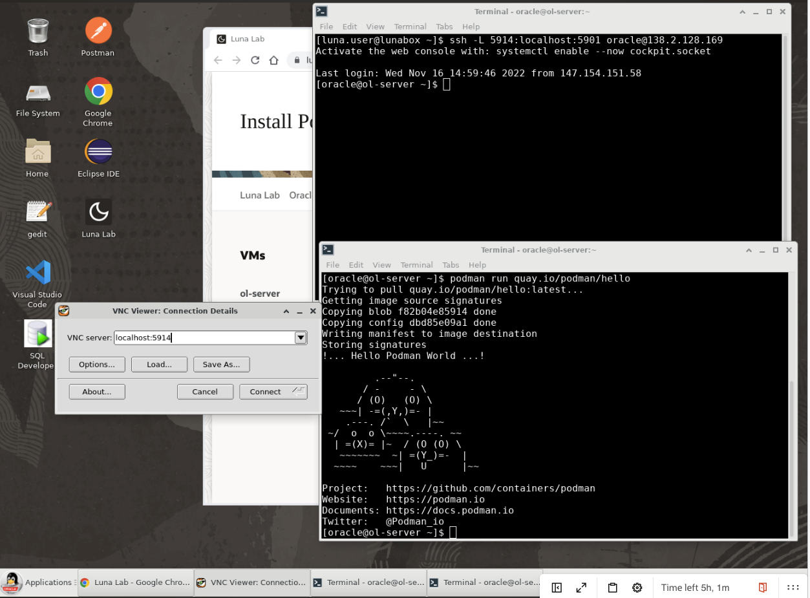Click Chrome's back arrow
Image resolution: width=810 pixels, height=598 pixels.
[x=218, y=60]
